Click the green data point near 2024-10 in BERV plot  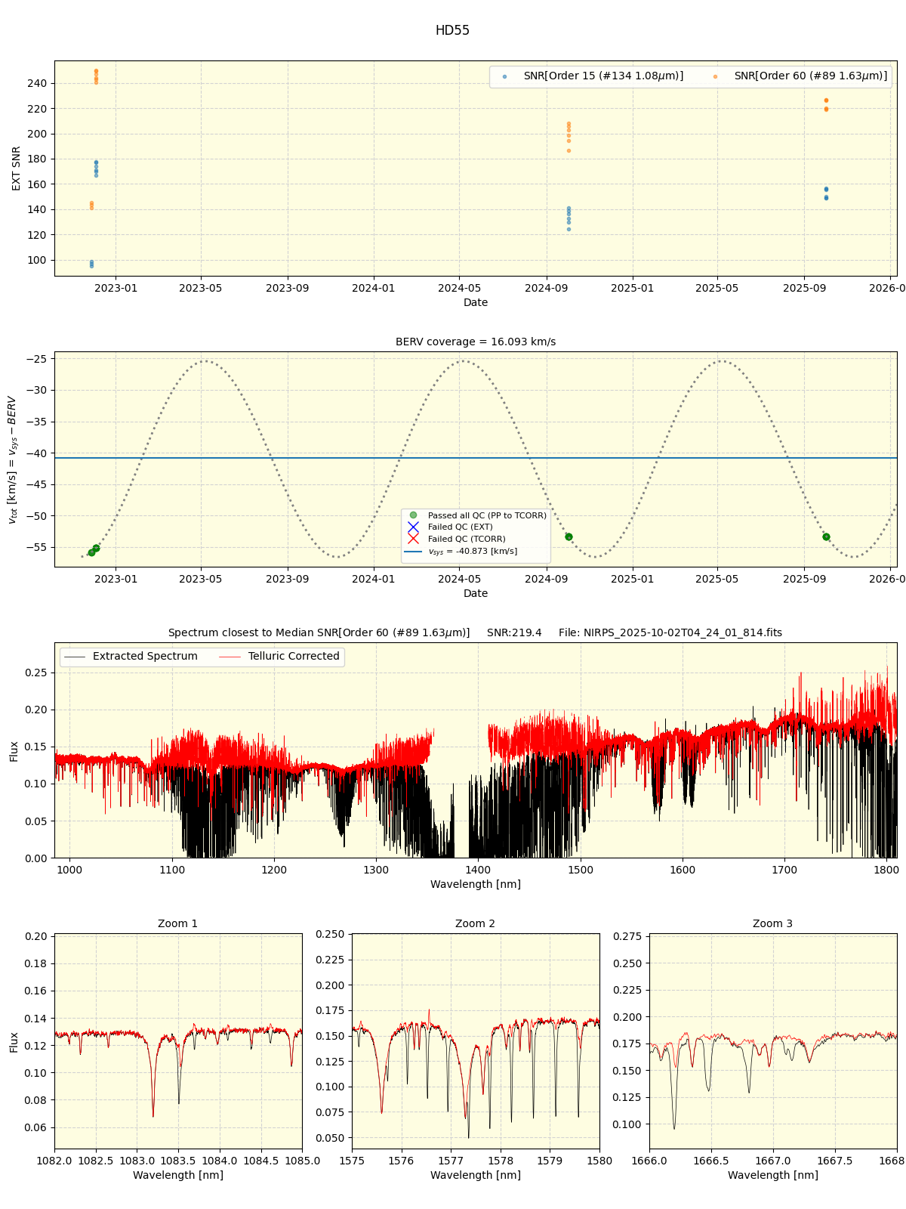click(x=569, y=536)
